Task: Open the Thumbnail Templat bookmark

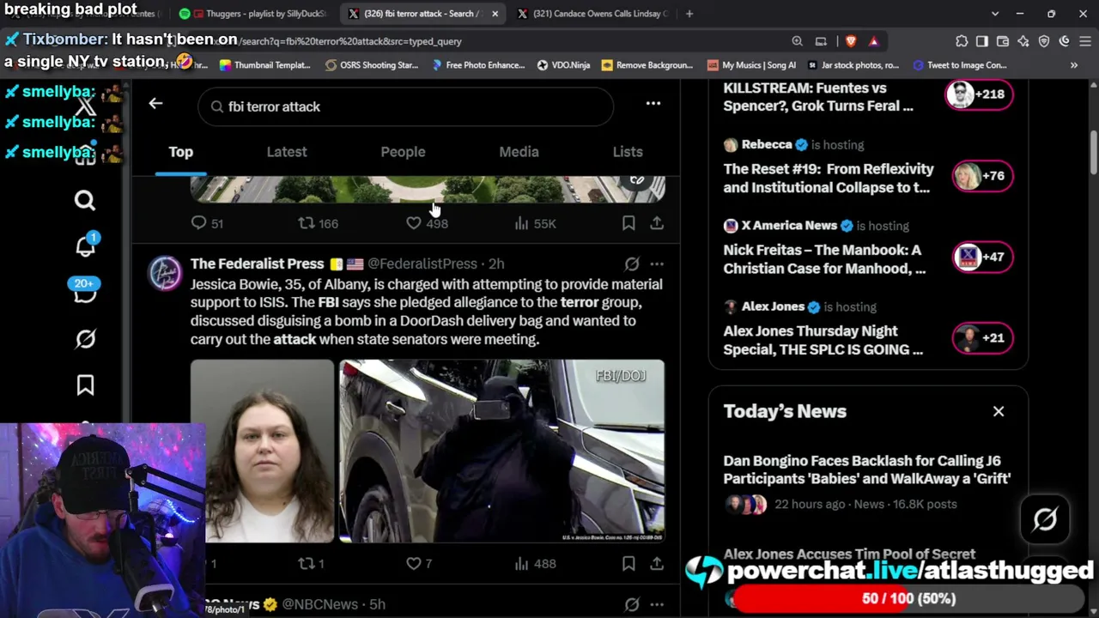Action: coord(265,65)
